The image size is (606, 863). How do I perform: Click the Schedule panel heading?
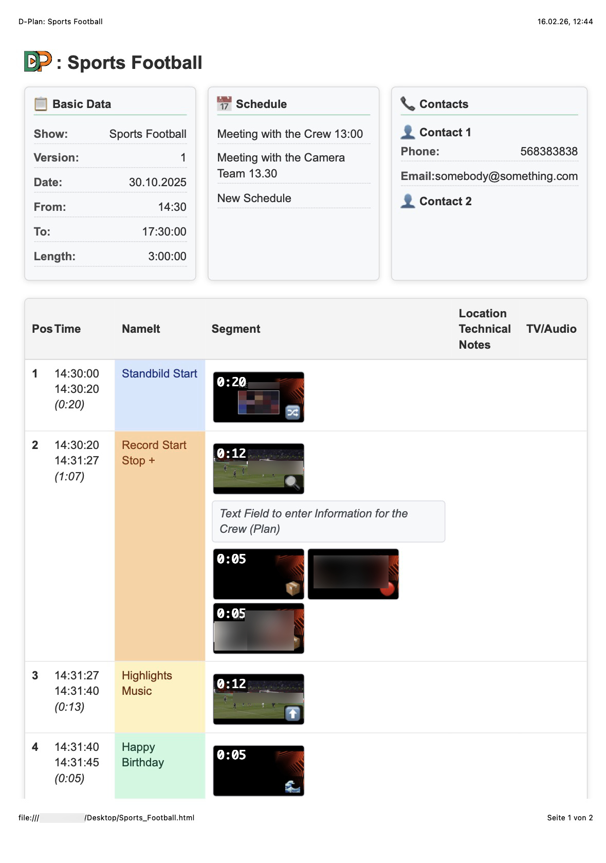click(261, 104)
